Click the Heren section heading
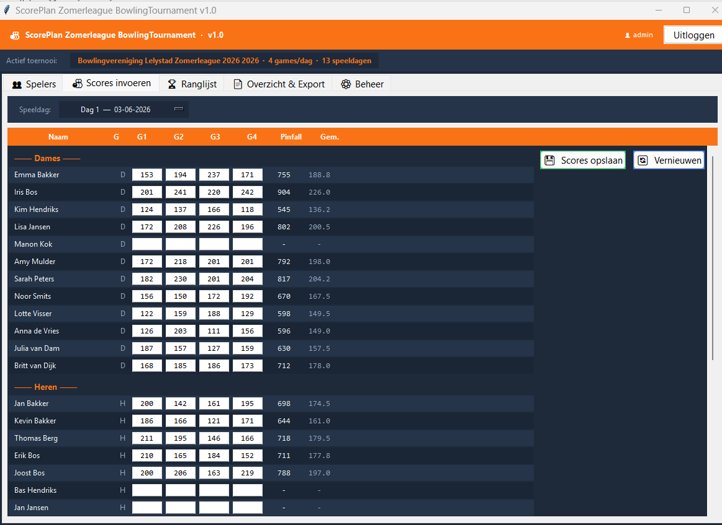Viewport: 722px width, 525px height. point(45,387)
